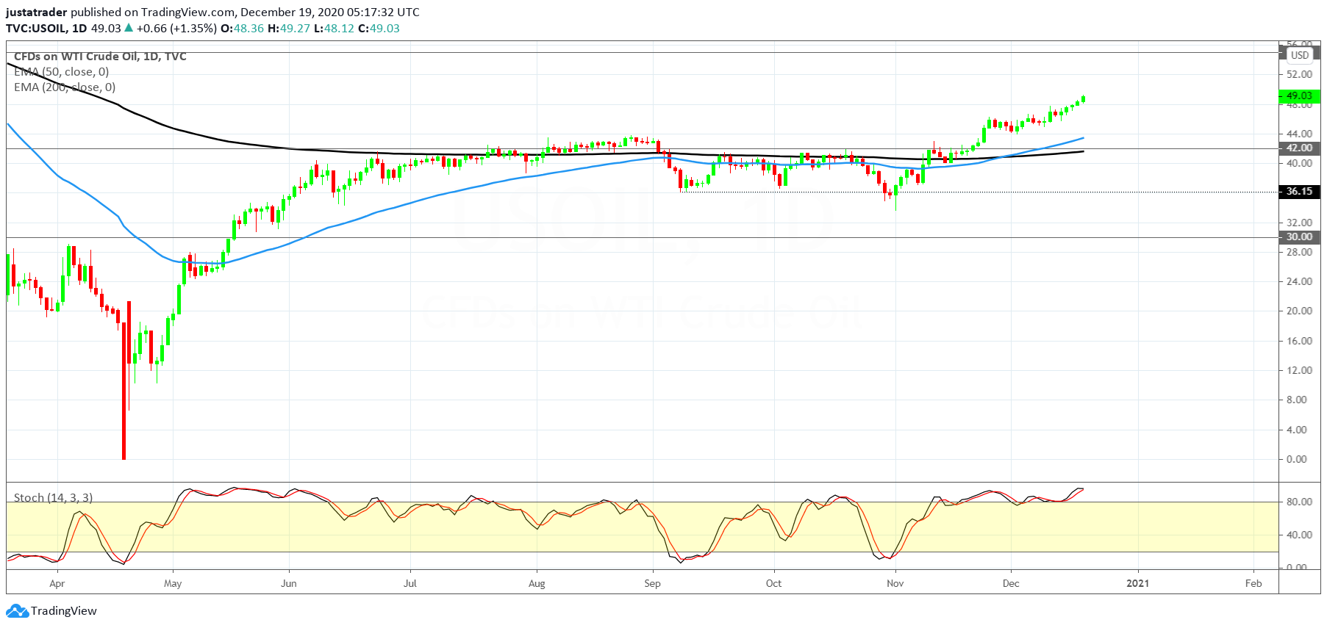Click the 52.00 price scale value
The width and height of the screenshot is (1327, 628).
click(x=1299, y=74)
